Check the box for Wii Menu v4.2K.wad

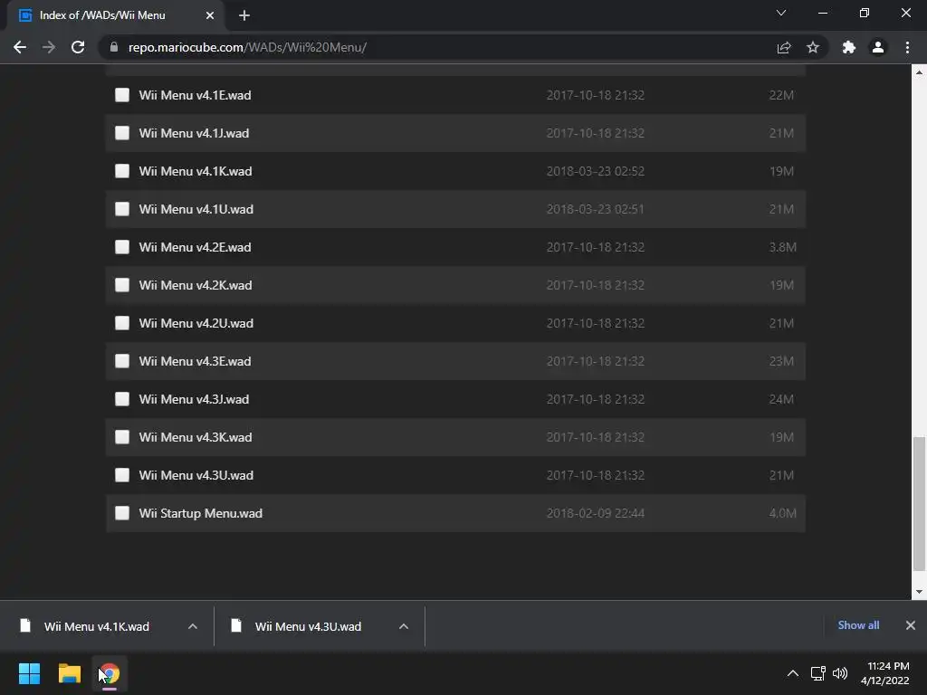coord(122,285)
